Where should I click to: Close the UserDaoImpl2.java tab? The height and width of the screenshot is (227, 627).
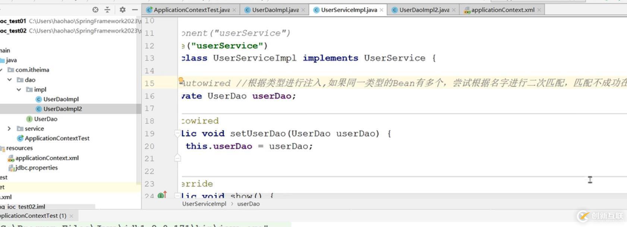(454, 10)
